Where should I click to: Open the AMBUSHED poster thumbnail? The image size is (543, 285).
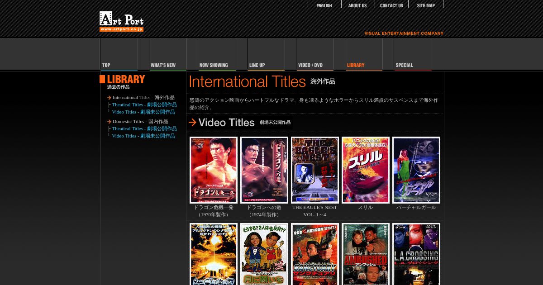point(366,254)
